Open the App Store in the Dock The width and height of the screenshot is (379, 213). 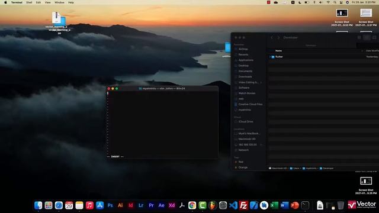tap(100, 205)
